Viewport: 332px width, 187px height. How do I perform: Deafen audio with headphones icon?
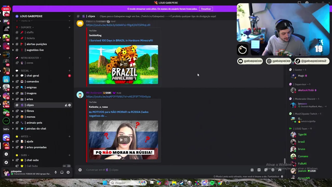tap(62, 172)
